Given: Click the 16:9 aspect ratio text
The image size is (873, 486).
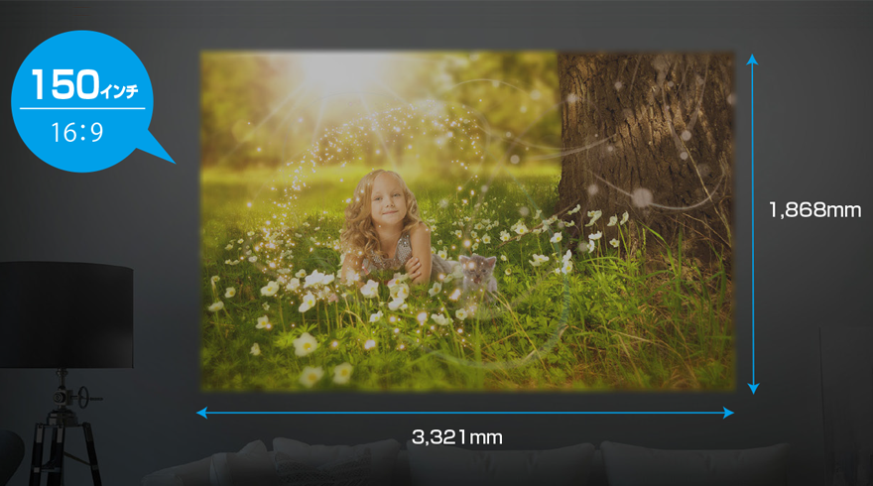Looking at the screenshot, I should [x=77, y=133].
